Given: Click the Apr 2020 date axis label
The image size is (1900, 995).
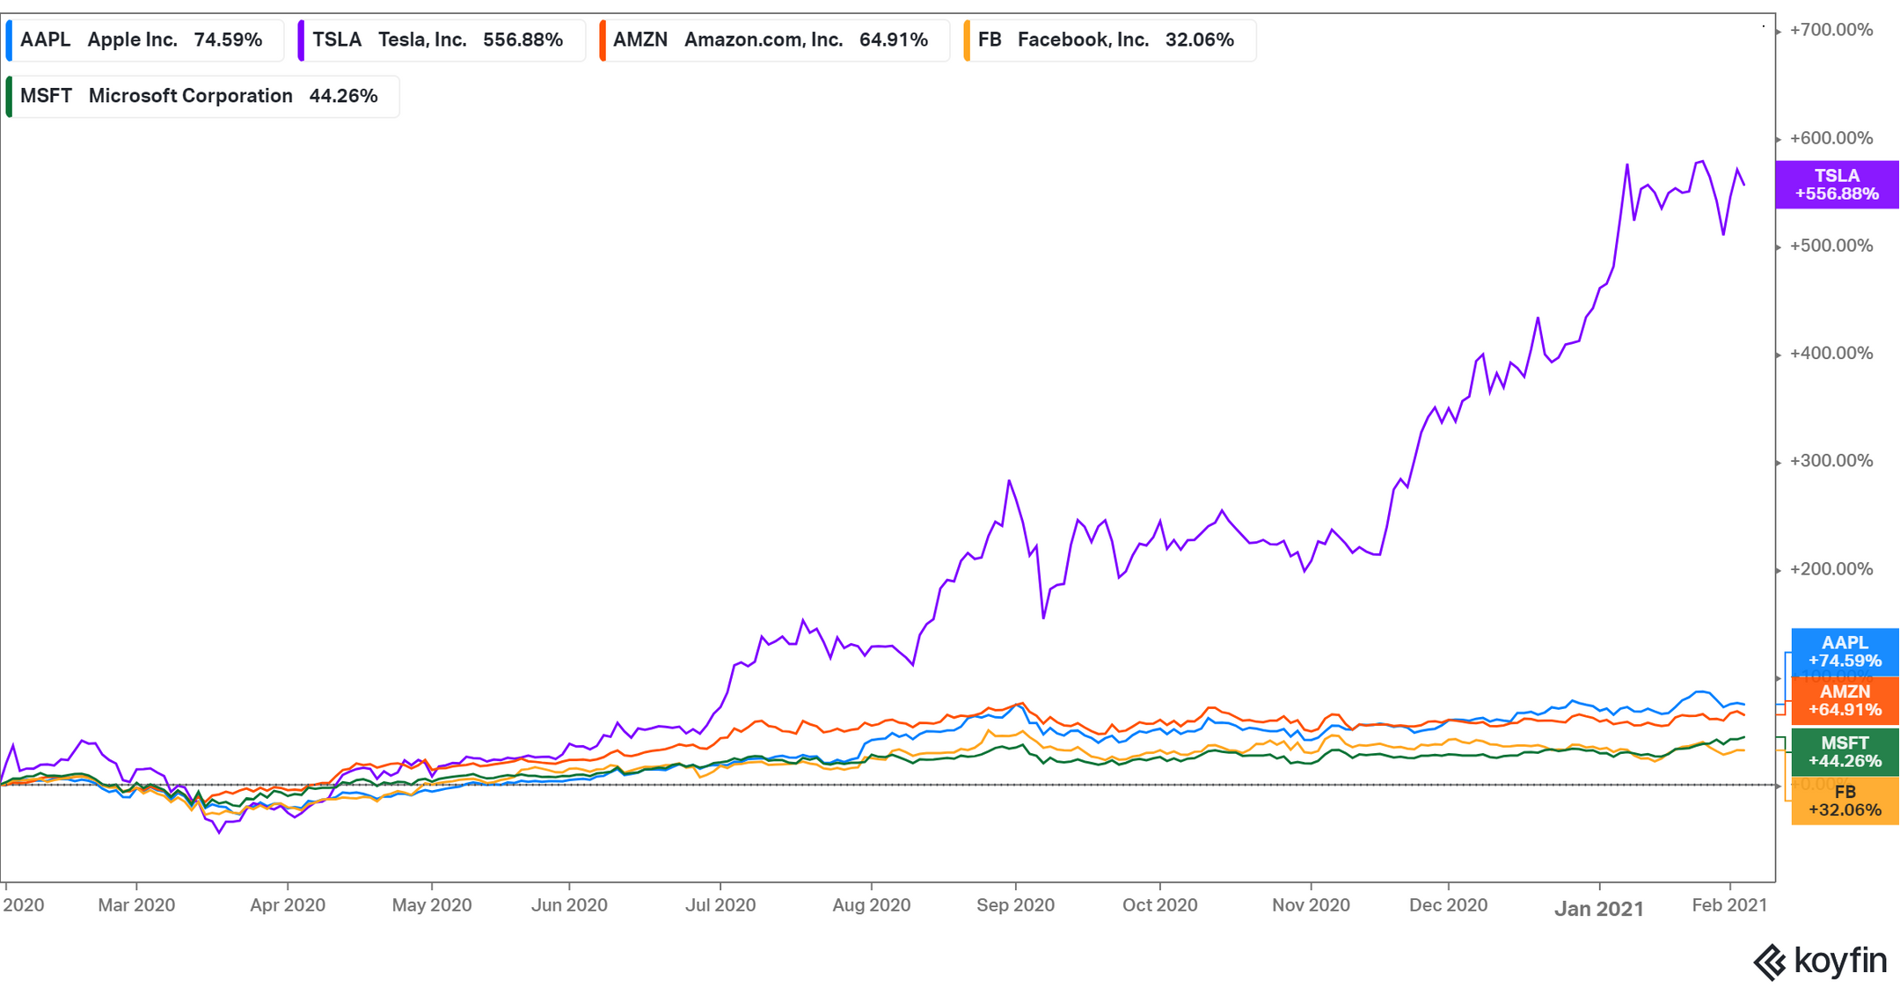Looking at the screenshot, I should click(288, 905).
